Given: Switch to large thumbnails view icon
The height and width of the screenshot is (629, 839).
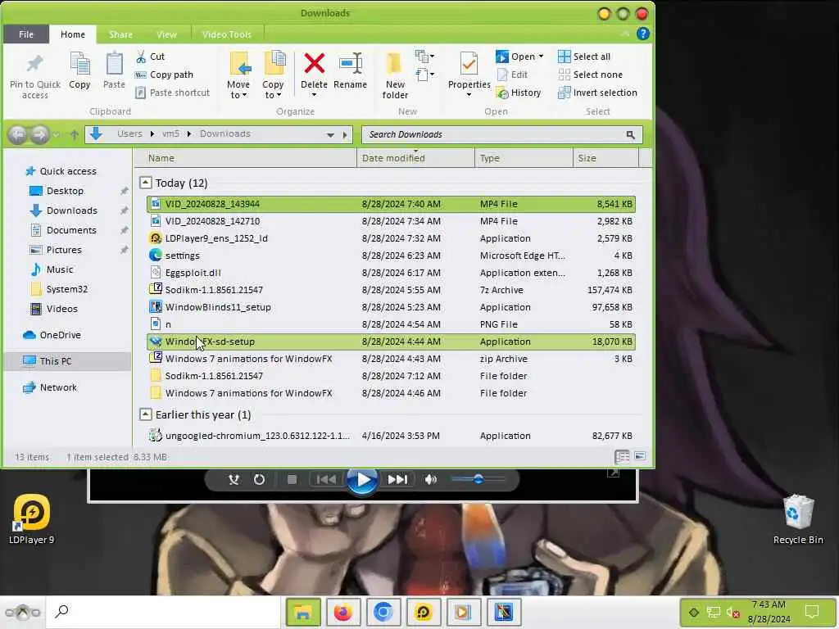Looking at the screenshot, I should click(640, 456).
